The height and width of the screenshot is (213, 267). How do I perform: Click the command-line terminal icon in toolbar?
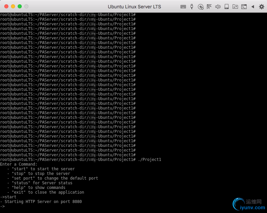pos(244,7)
